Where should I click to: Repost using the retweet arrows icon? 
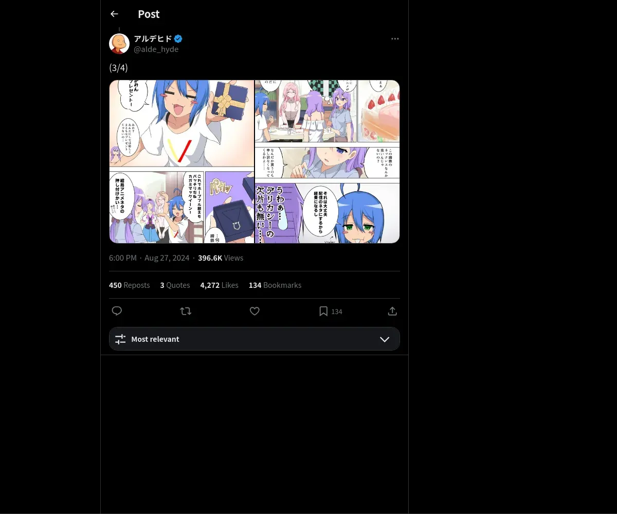click(x=186, y=311)
